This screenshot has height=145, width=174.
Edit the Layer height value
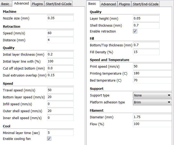(146, 18)
